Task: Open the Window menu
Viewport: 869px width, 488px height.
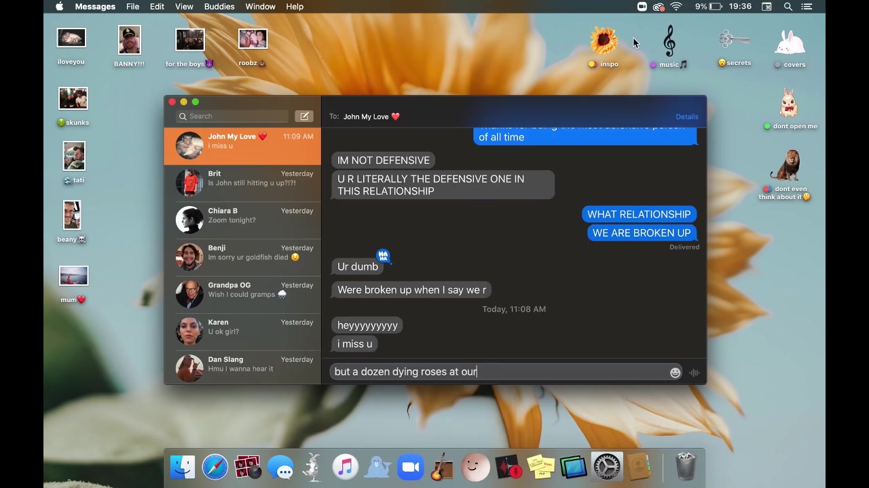Action: [260, 7]
